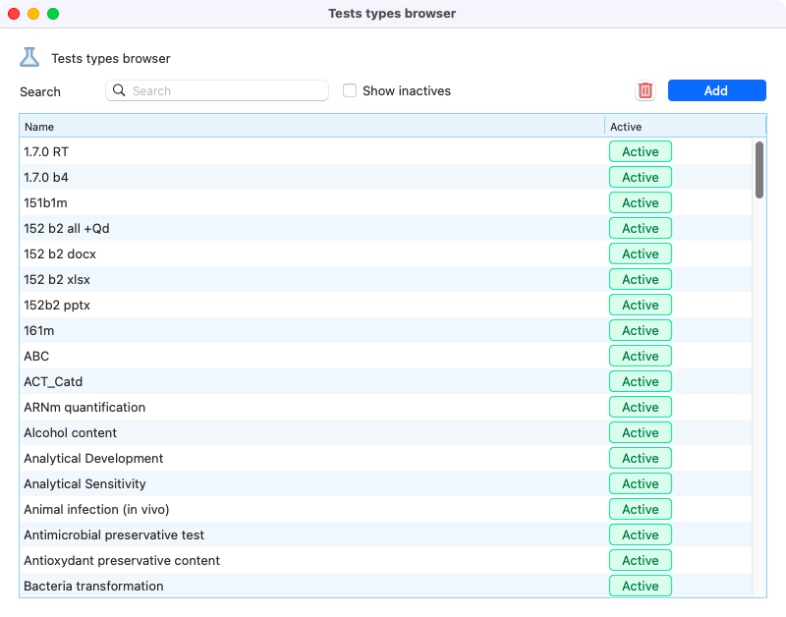786x617 pixels.
Task: Select the 152 b2 all +Qd row
Action: coord(385,228)
